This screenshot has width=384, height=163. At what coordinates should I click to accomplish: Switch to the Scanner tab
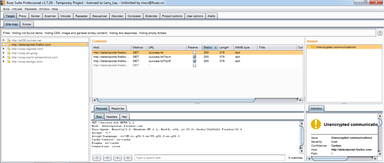pos(50,16)
